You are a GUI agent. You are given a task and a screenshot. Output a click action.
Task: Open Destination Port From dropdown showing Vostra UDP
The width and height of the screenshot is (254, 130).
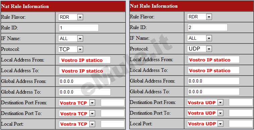pyautogui.click(x=205, y=102)
